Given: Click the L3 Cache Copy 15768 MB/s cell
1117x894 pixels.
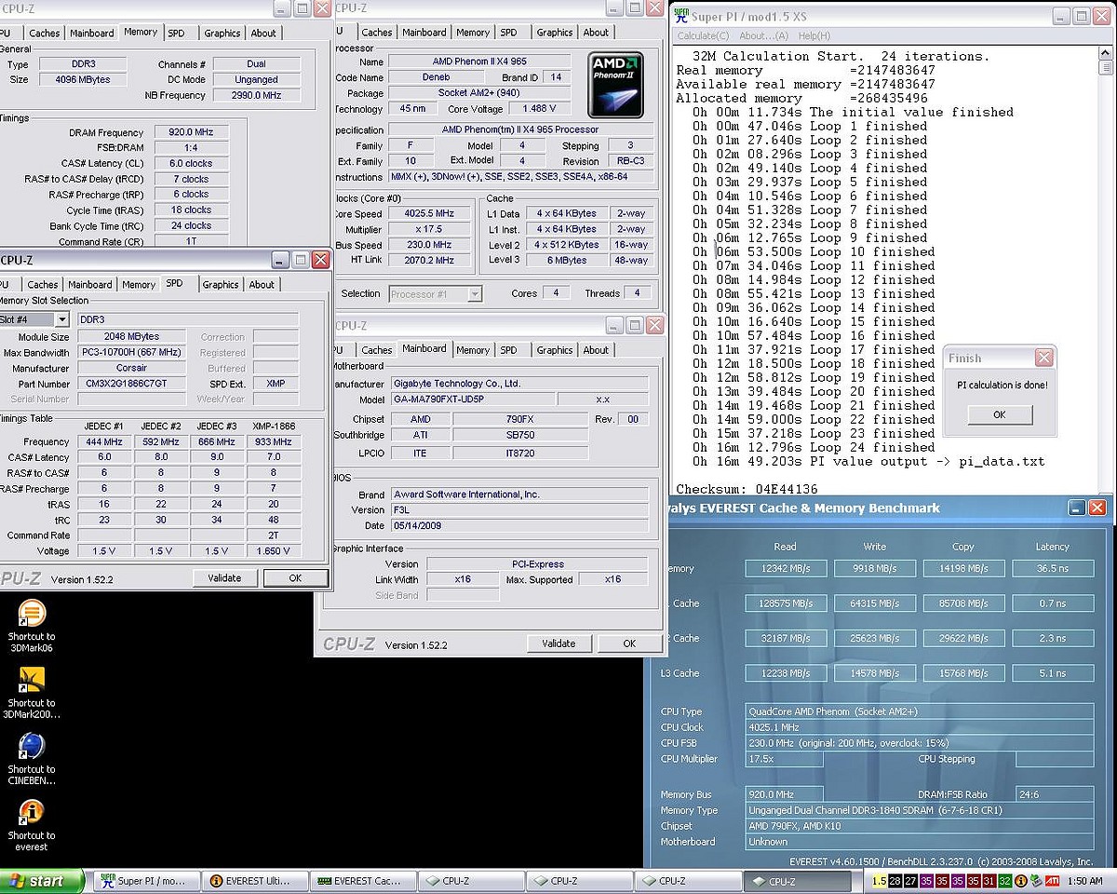Looking at the screenshot, I should [963, 672].
